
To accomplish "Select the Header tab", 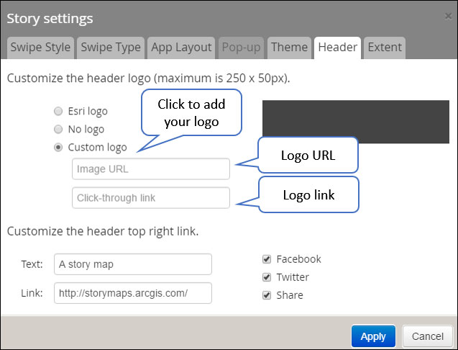I will 337,48.
